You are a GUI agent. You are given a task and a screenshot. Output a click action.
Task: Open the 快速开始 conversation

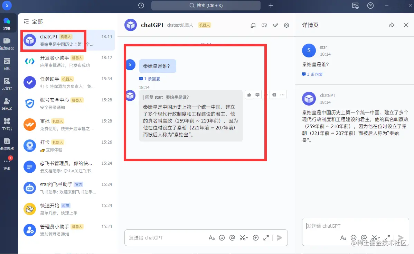(68, 209)
